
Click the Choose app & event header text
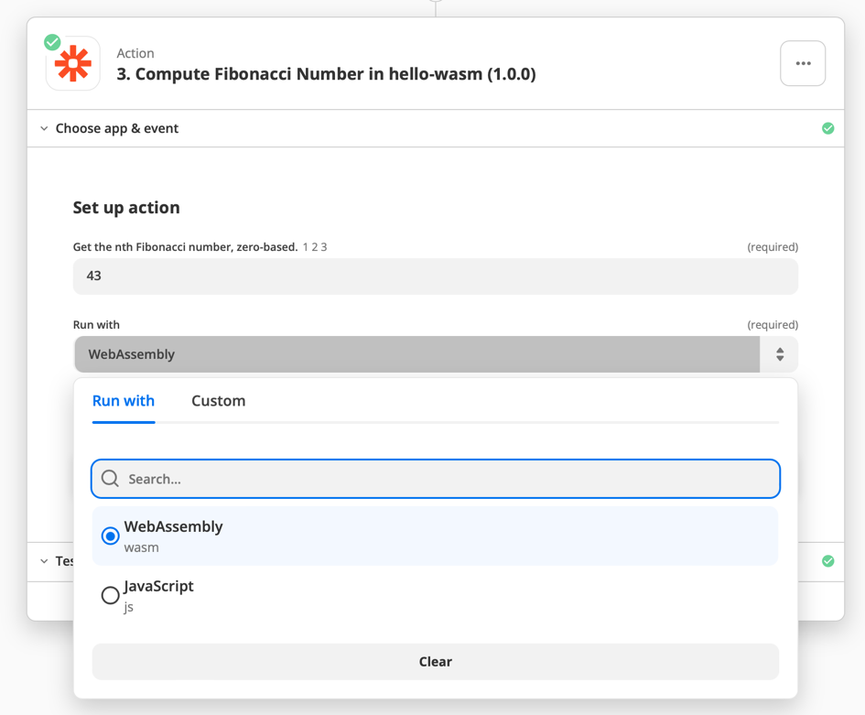pyautogui.click(x=117, y=129)
